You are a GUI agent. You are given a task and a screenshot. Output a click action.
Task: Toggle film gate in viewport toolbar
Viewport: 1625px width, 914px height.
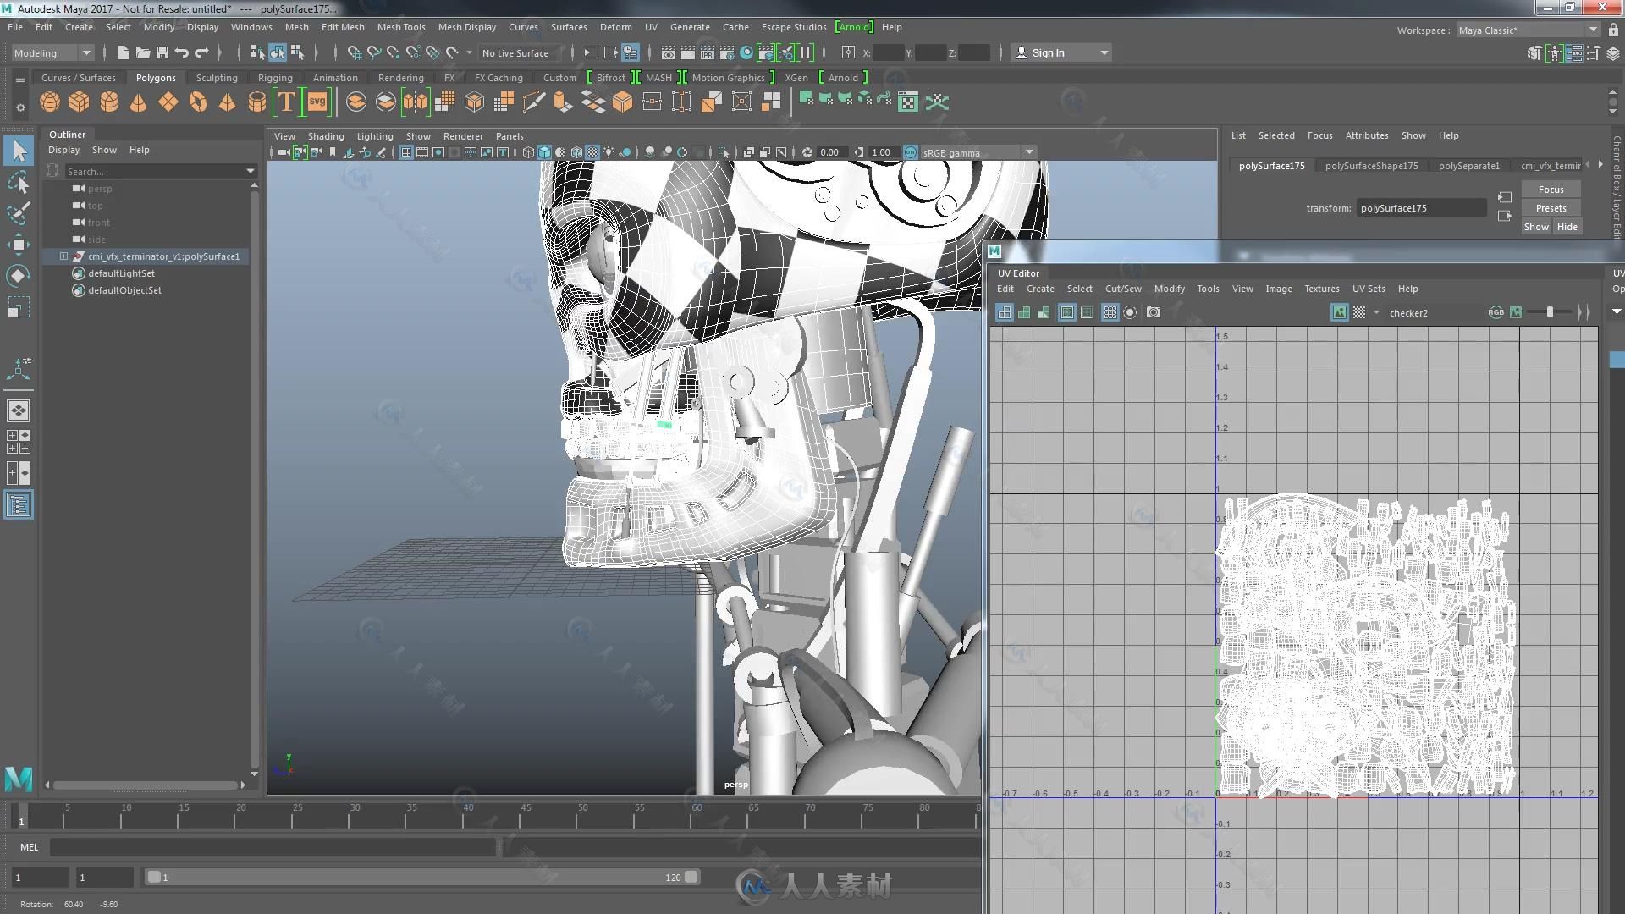(x=422, y=152)
